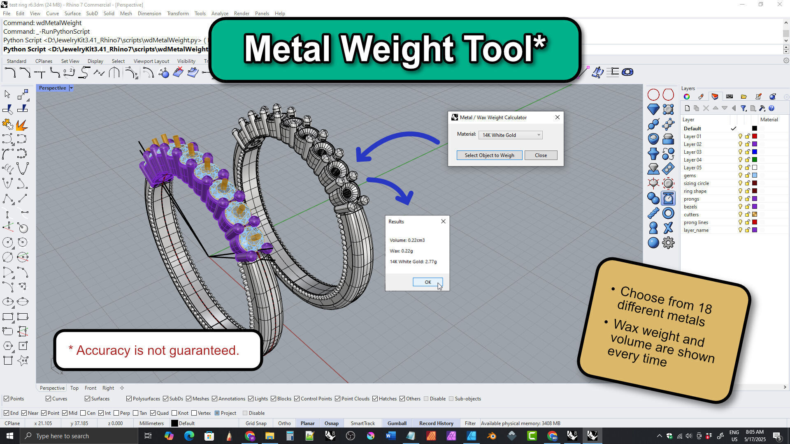Image resolution: width=790 pixels, height=444 pixels.
Task: Launch Blender from the taskbar
Action: (492, 436)
